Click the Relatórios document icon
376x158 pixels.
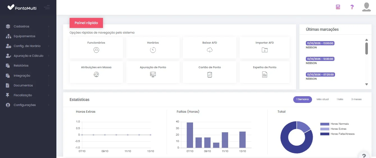point(8,65)
